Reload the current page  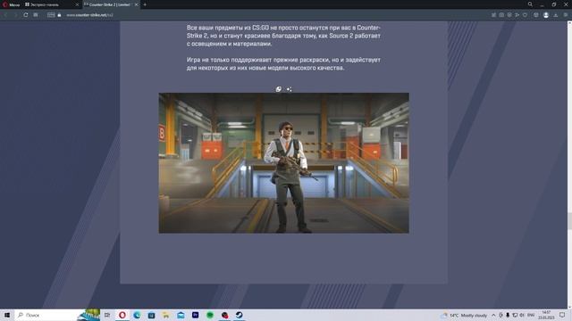coord(26,15)
